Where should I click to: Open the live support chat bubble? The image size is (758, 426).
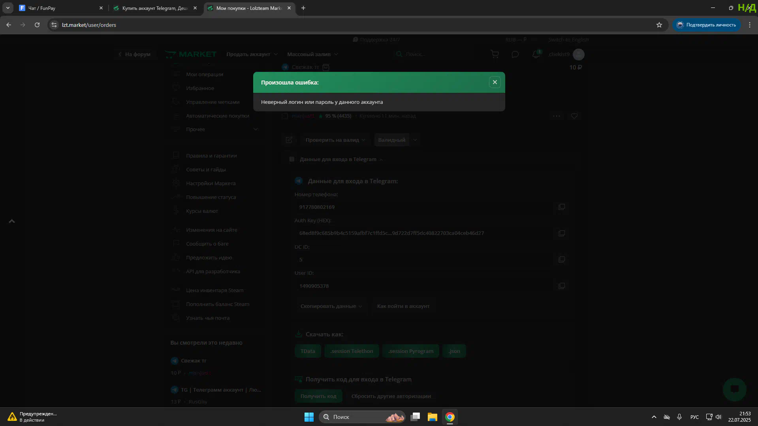tap(734, 389)
